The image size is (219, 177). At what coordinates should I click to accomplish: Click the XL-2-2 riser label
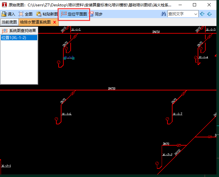167,154
